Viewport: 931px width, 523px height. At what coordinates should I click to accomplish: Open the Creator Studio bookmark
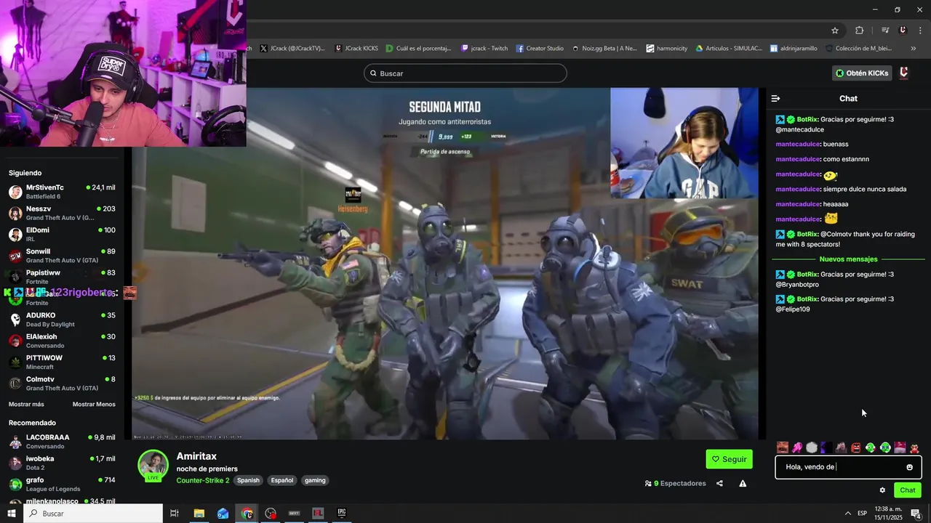point(540,49)
